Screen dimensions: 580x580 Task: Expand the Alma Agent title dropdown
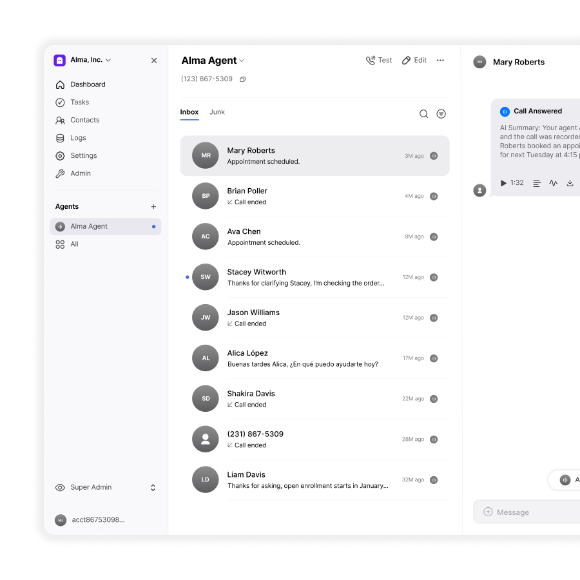click(x=242, y=61)
